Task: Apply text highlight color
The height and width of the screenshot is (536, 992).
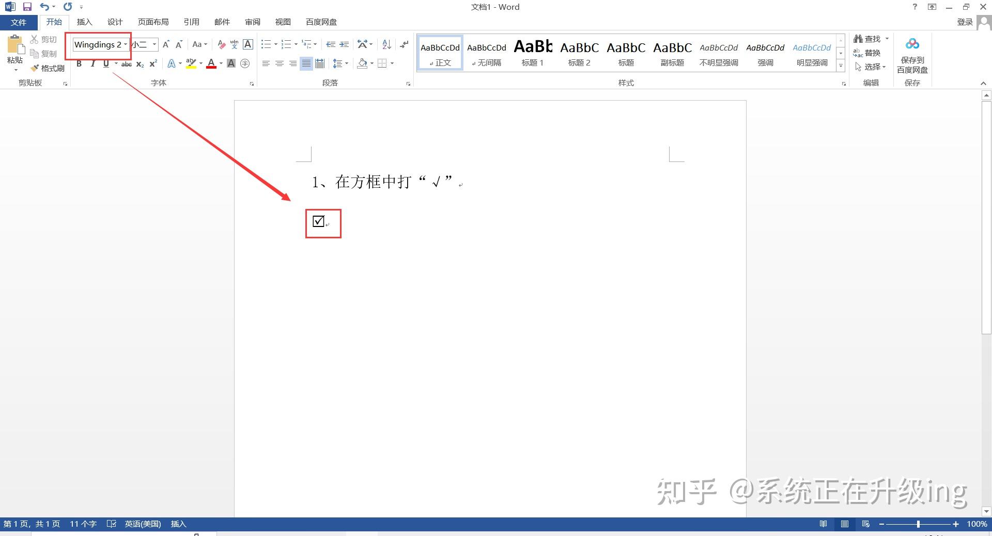Action: [x=191, y=63]
